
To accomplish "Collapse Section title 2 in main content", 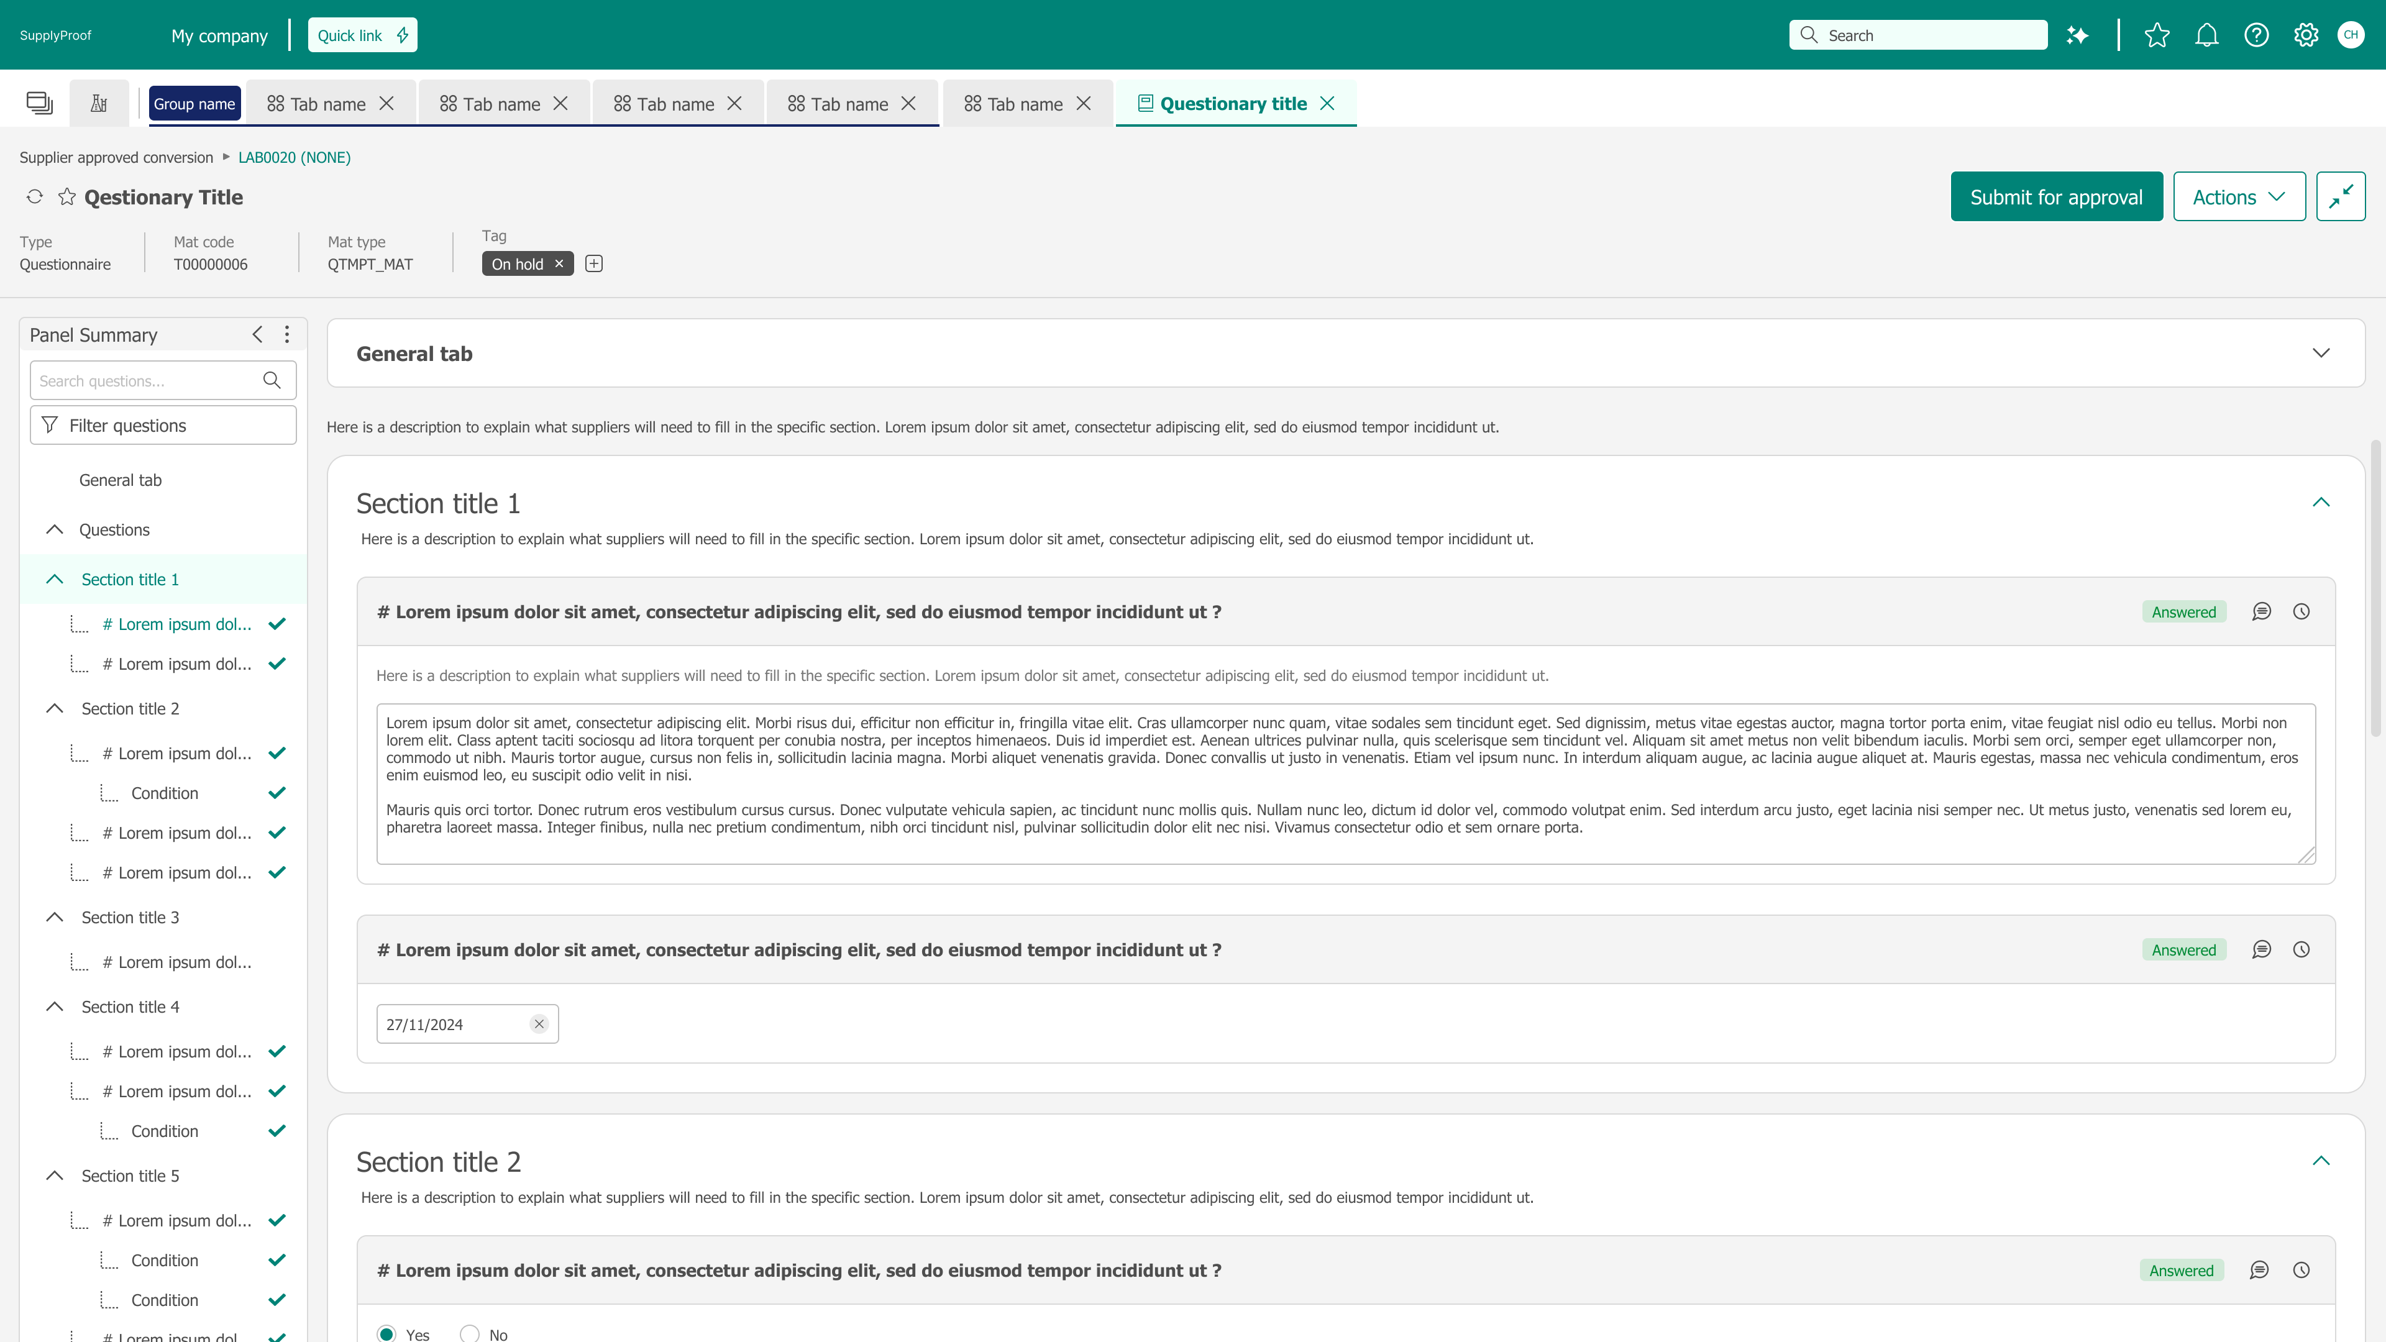I will (x=2320, y=1161).
